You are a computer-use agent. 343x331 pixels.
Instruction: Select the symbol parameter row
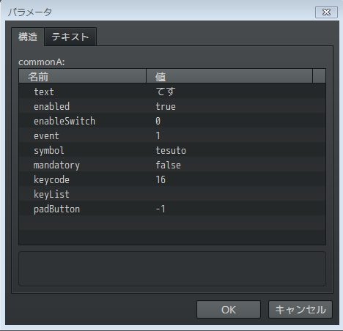pos(172,149)
